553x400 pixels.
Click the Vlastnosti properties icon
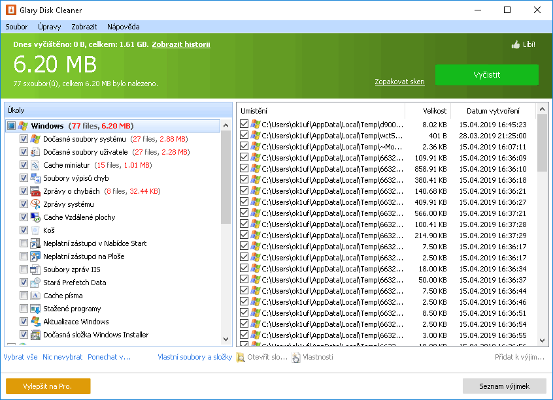[296, 357]
